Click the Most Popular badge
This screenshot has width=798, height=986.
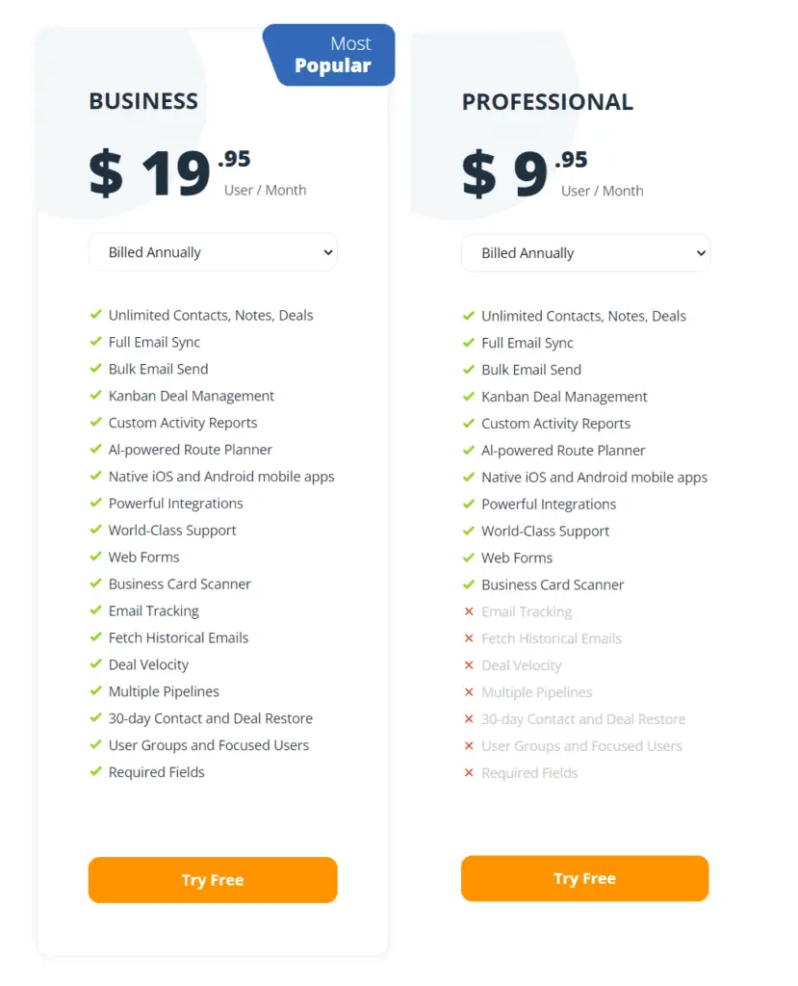[x=329, y=55]
